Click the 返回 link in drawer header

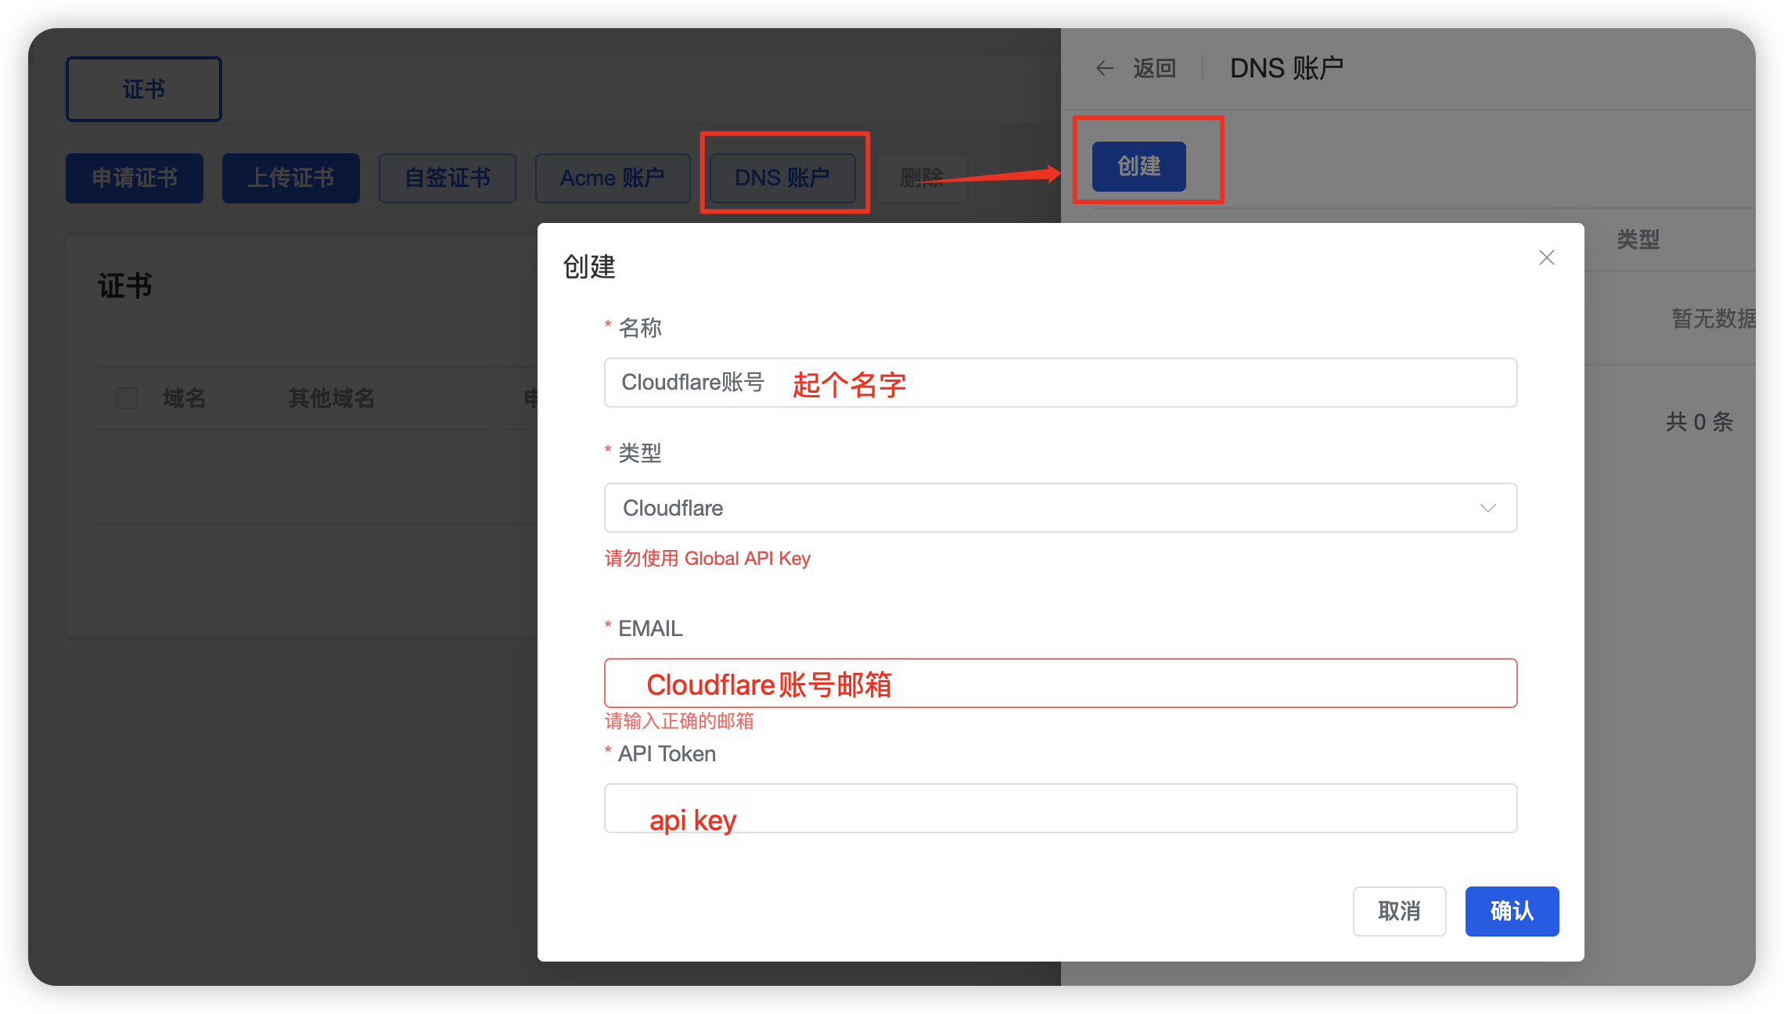pyautogui.click(x=1154, y=69)
